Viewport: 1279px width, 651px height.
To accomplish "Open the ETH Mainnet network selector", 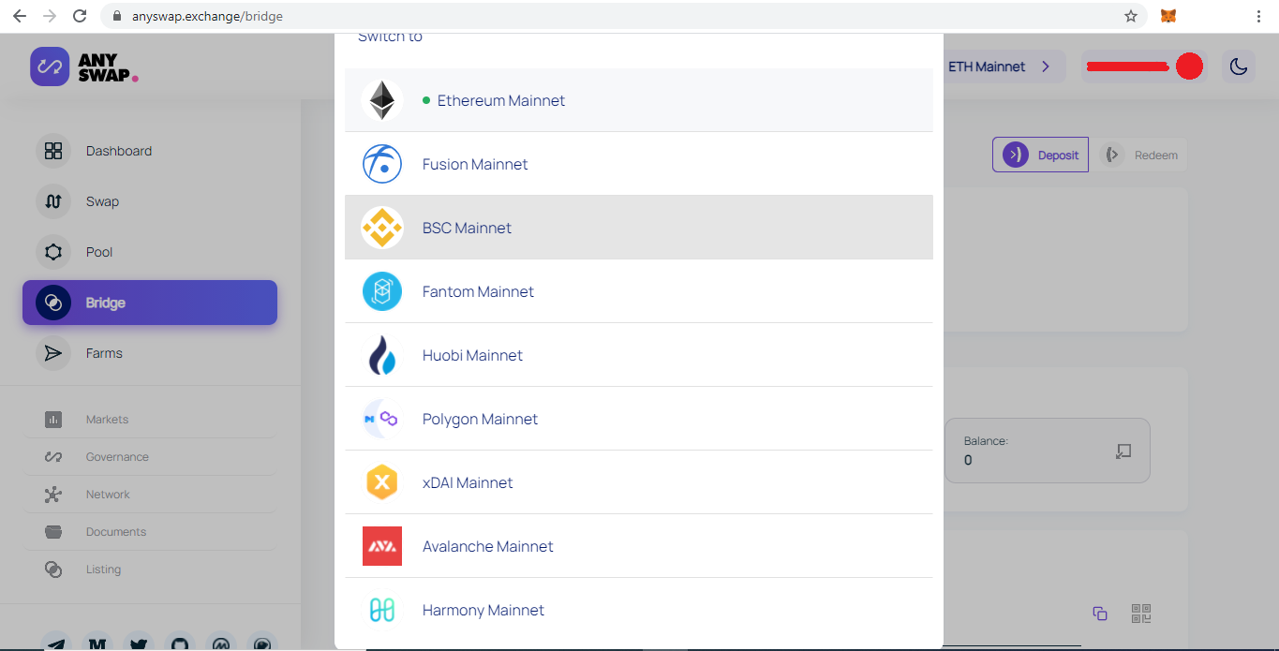I will click(x=999, y=67).
